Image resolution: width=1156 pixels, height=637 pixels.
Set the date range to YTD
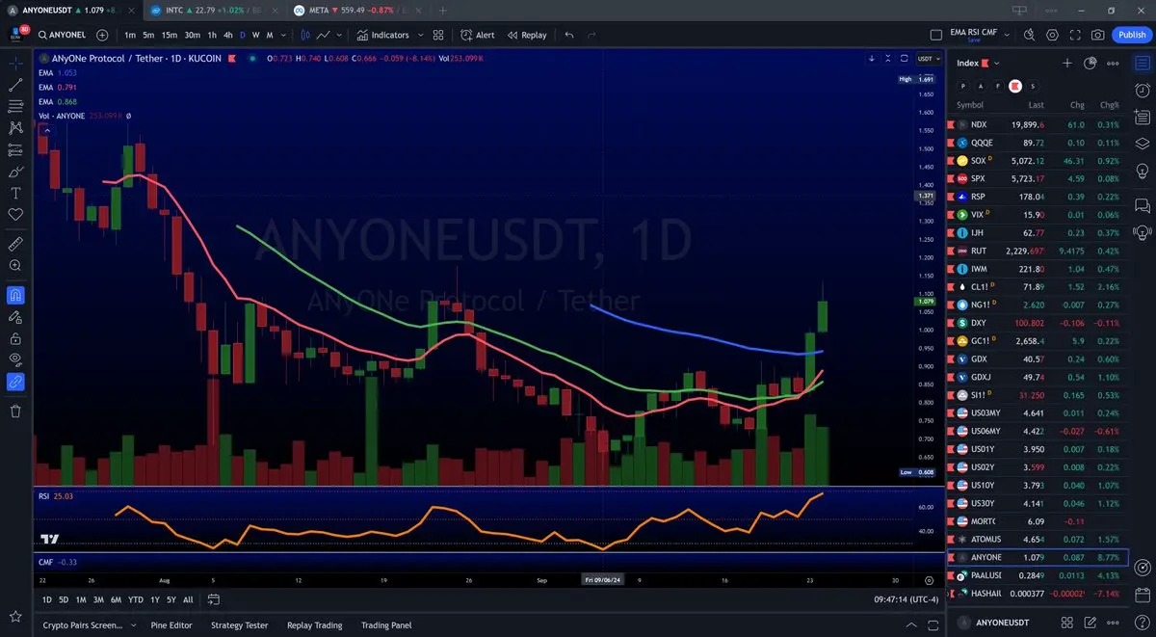[135, 599]
